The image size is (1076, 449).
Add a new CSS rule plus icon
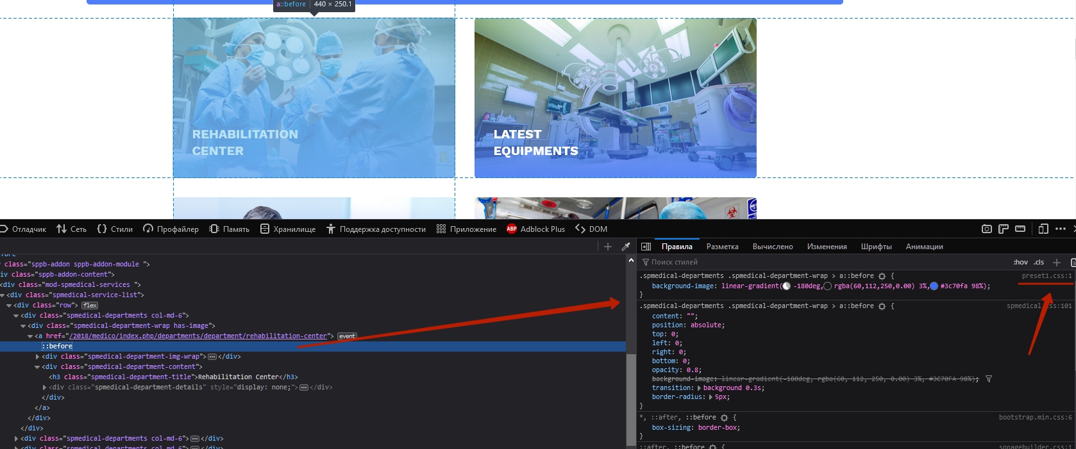coord(1057,262)
